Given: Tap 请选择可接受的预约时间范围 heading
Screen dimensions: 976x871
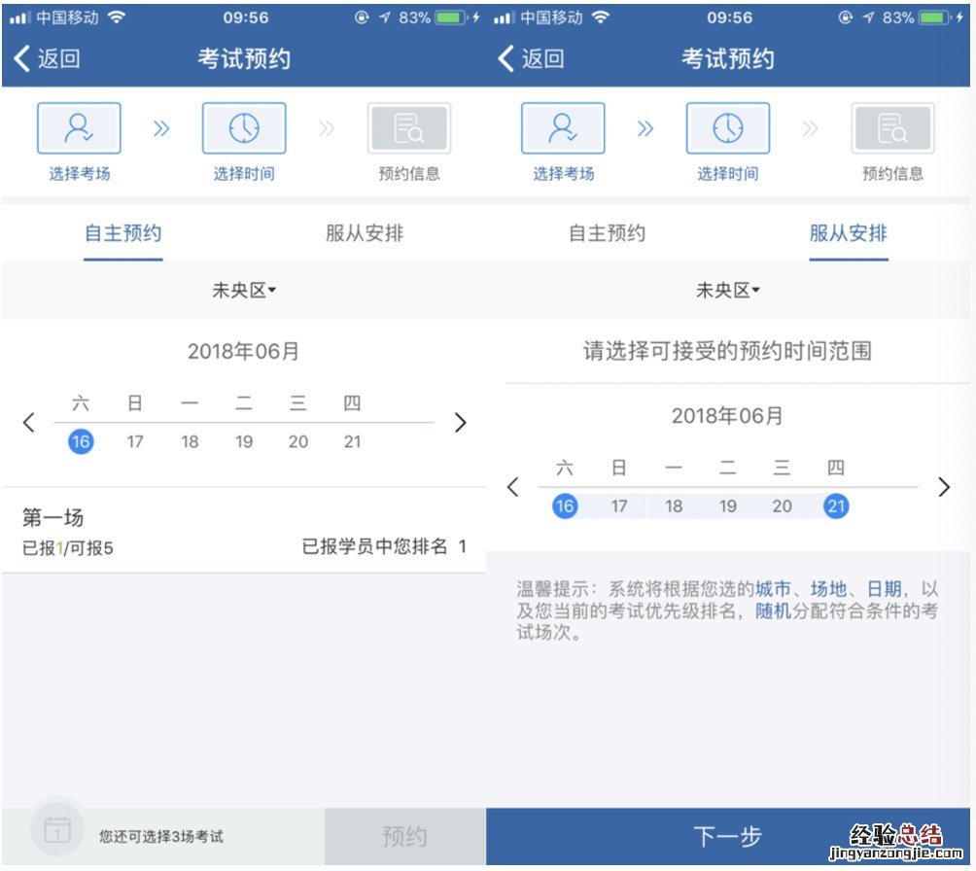Looking at the screenshot, I should pos(727,351).
